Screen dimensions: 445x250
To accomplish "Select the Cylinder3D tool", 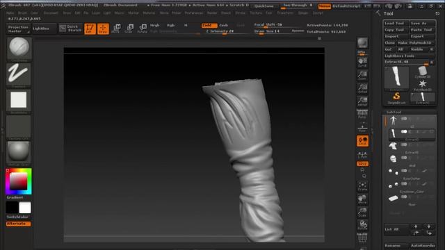I will coord(422,72).
